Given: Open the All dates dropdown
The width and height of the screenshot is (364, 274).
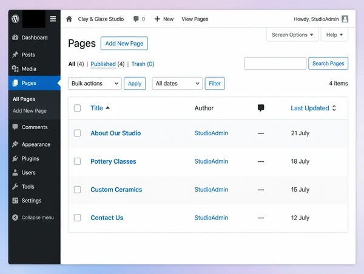Looking at the screenshot, I should pos(177,83).
